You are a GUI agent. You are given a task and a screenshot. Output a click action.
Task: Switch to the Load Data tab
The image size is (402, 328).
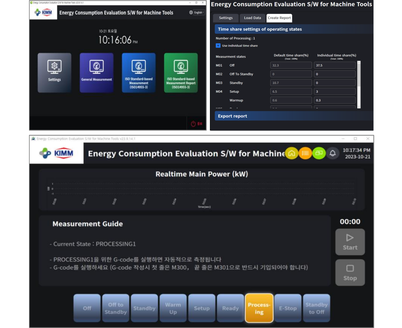(252, 18)
